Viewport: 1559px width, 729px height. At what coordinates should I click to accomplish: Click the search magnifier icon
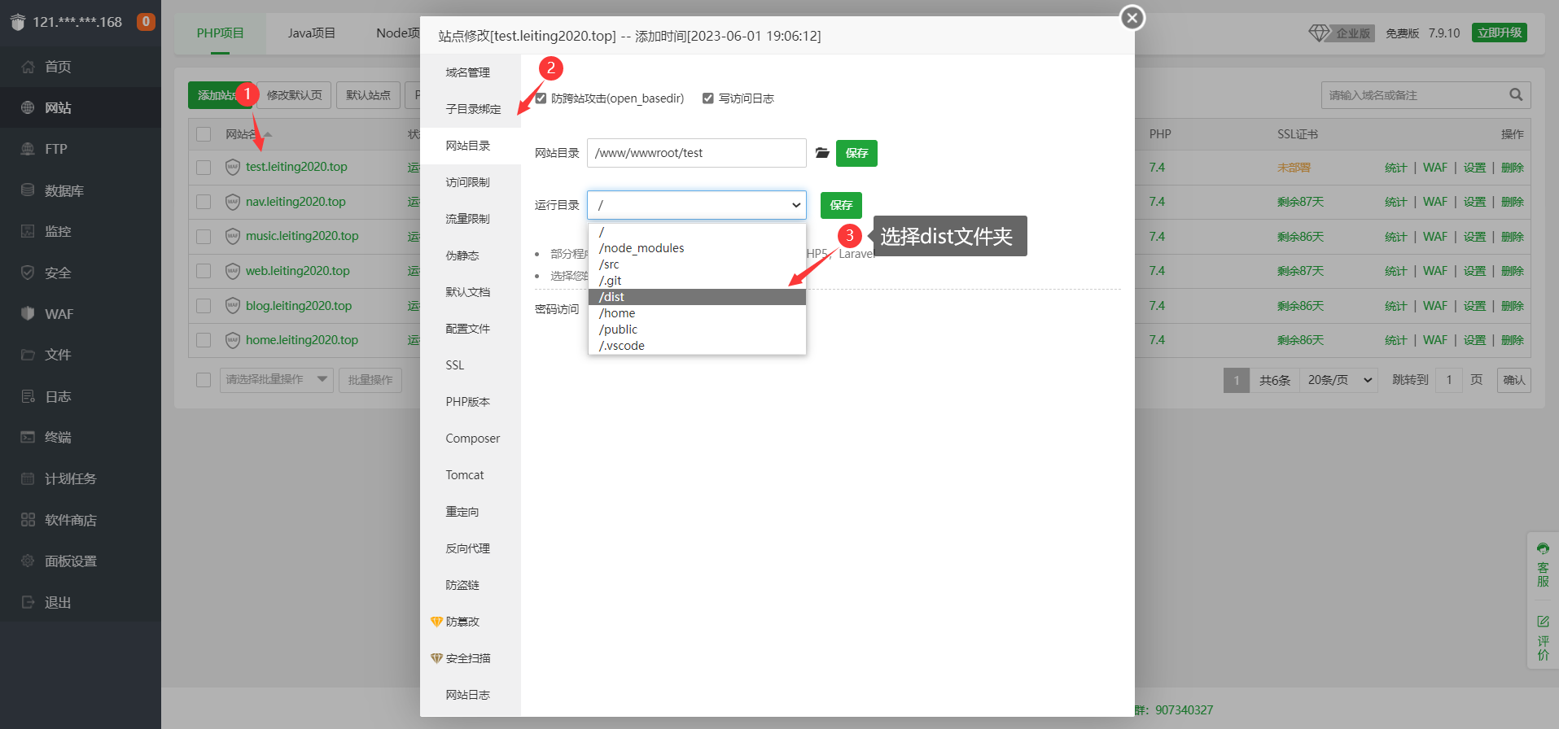coord(1515,95)
